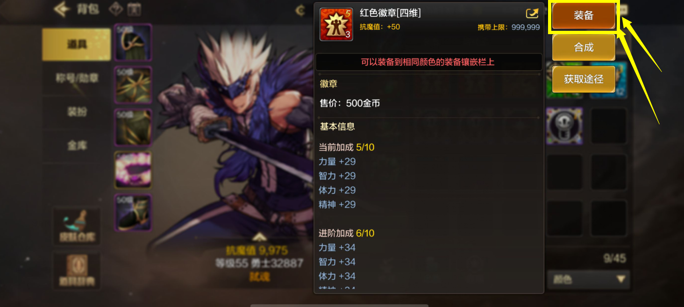Click the share icon in emblem tooltip
This screenshot has height=307, width=684.
click(x=532, y=13)
